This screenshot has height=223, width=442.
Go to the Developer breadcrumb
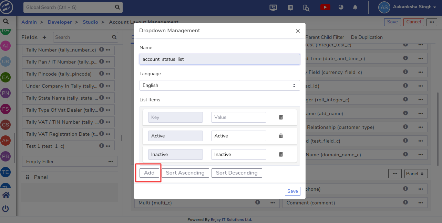60,22
